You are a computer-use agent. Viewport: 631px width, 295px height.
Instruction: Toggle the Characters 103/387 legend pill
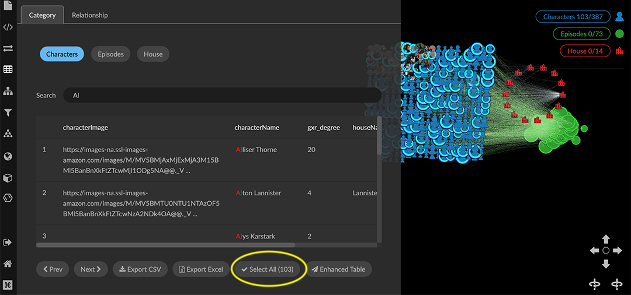click(573, 17)
